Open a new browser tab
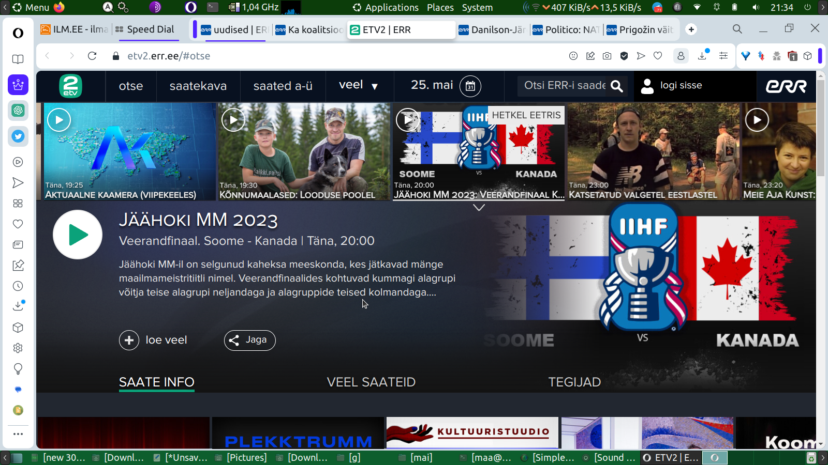Image resolution: width=828 pixels, height=465 pixels. (691, 29)
